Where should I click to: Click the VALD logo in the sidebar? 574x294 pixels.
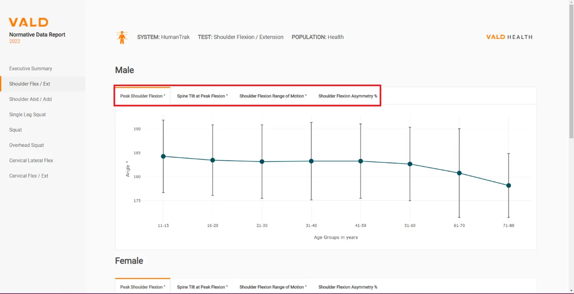tap(29, 22)
